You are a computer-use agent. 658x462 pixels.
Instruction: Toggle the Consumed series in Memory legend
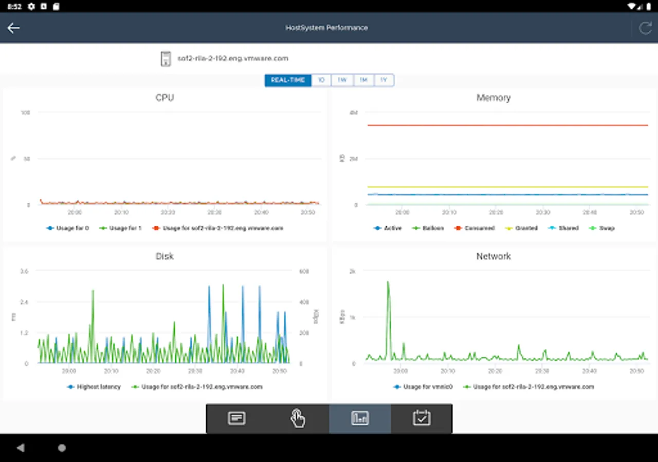point(474,228)
